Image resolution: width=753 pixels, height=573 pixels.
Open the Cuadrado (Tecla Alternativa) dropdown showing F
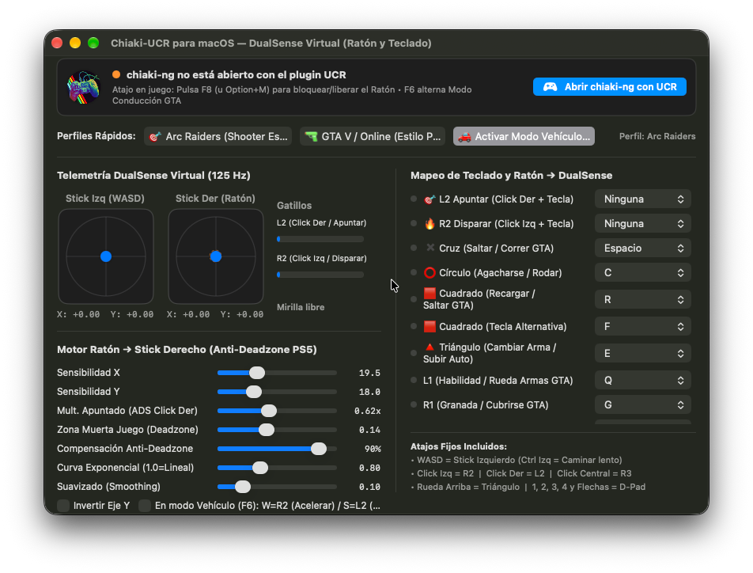pos(642,326)
